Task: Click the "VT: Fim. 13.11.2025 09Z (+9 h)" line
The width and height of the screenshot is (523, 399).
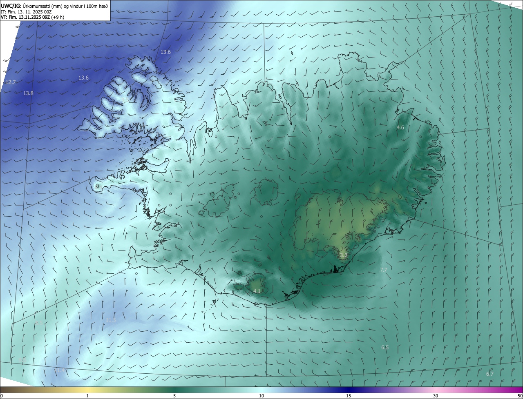Action: pos(33,17)
